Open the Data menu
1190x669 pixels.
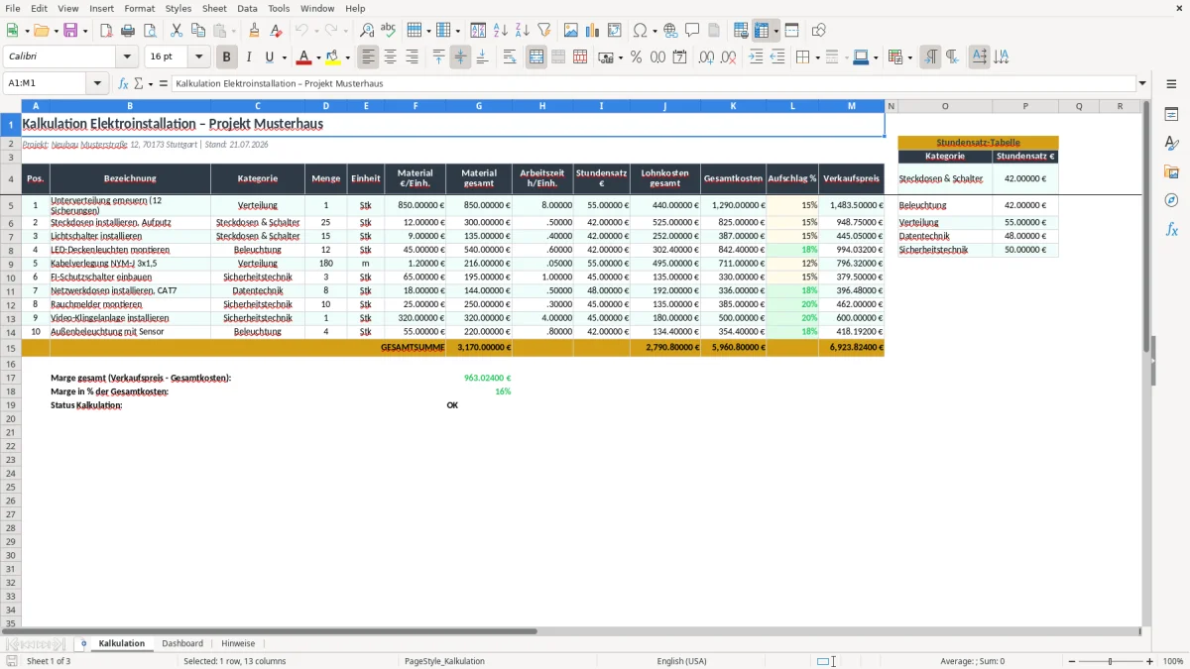point(247,8)
